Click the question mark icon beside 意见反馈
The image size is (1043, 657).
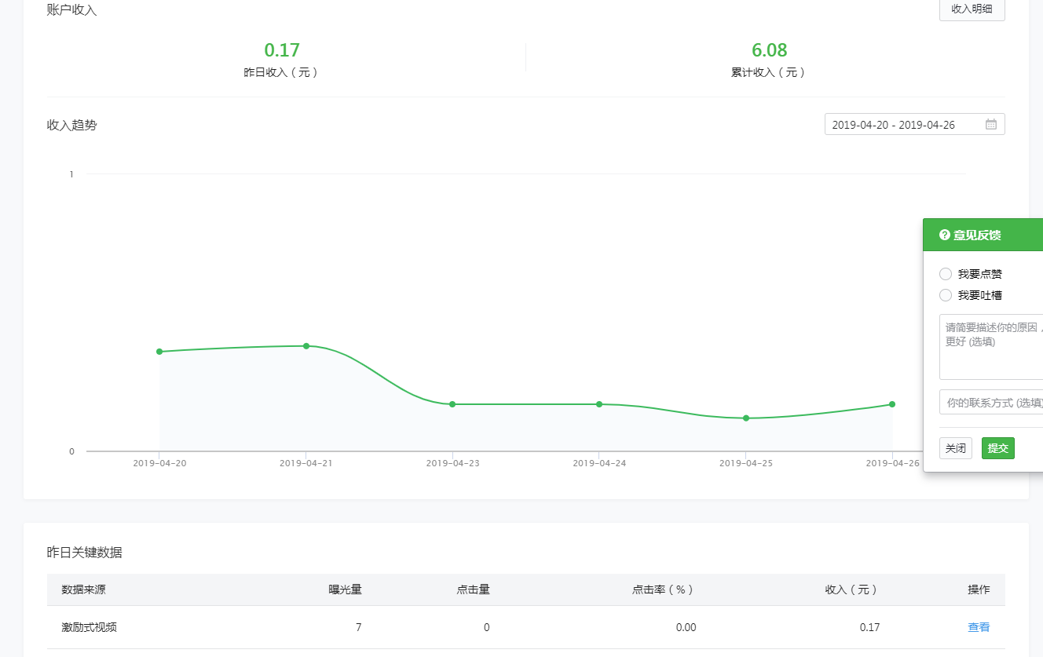[944, 235]
